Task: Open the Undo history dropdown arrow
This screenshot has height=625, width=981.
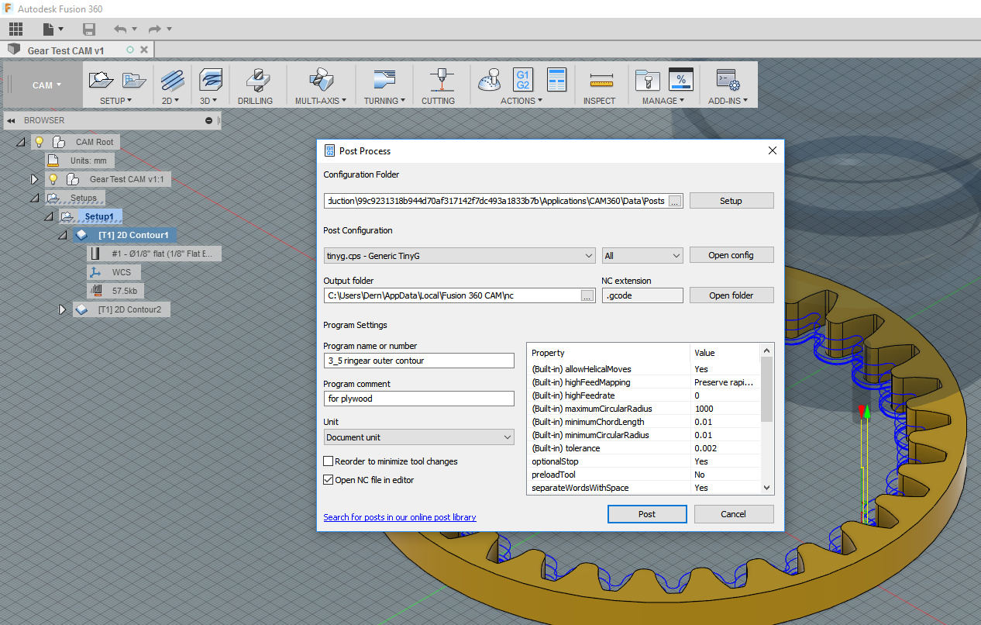Action: pos(135,29)
